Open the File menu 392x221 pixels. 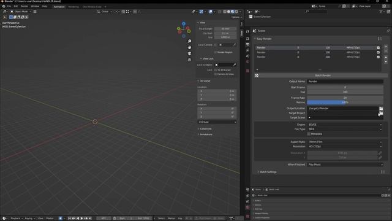[9, 6]
